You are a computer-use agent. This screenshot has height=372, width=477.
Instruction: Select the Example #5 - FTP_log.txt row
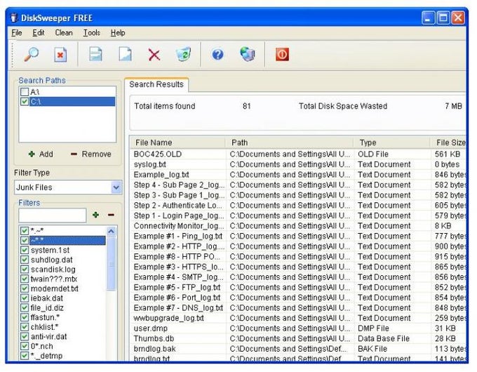(x=298, y=287)
